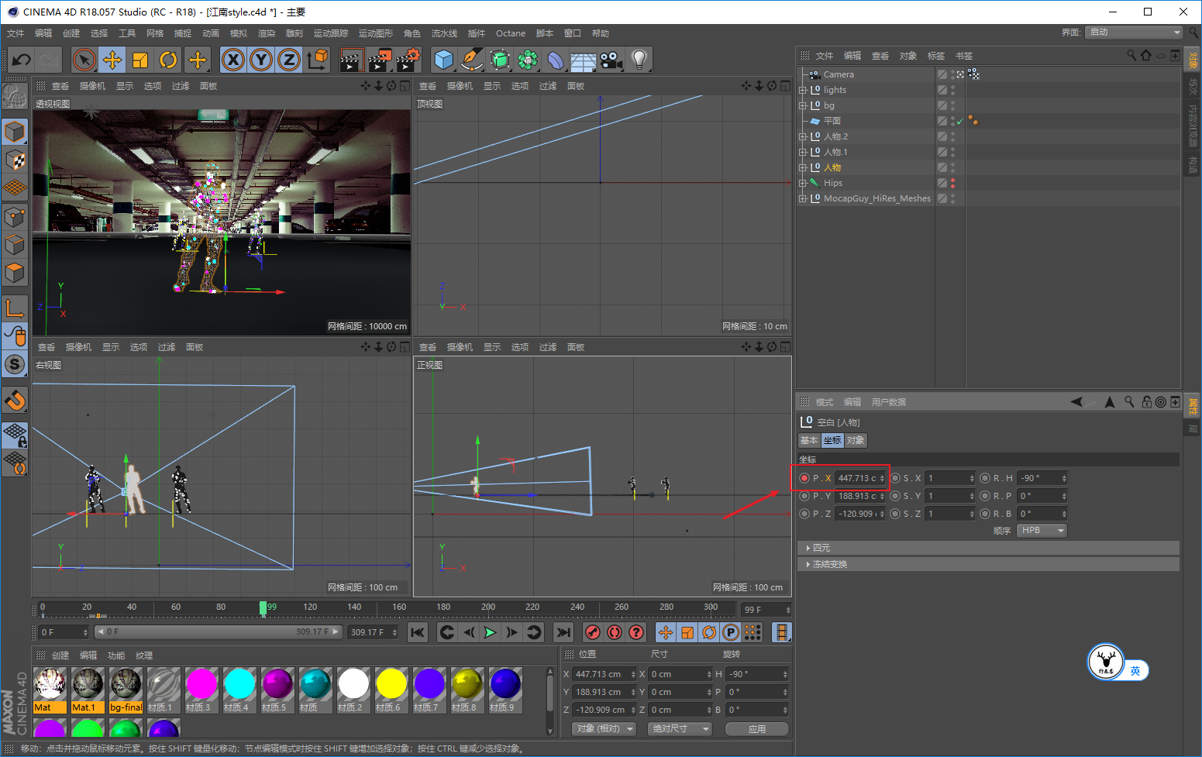The height and width of the screenshot is (757, 1202).
Task: Maximize the perspective viewport with its corner icon
Action: [x=405, y=86]
